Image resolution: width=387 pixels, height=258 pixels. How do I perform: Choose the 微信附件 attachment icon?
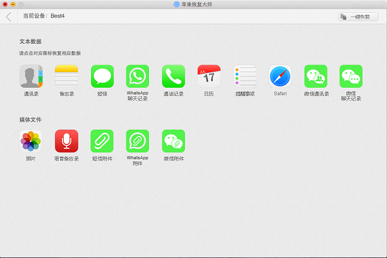point(174,141)
